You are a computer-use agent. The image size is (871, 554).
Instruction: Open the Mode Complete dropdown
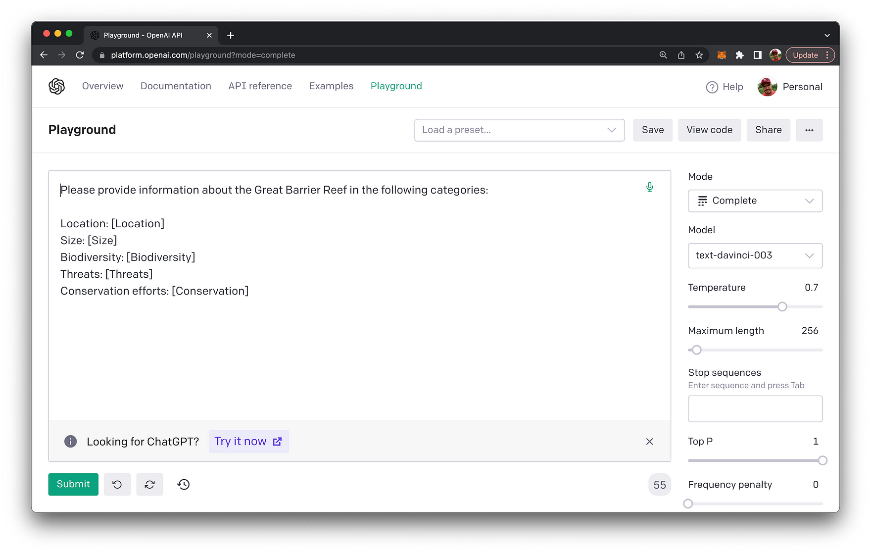click(755, 201)
